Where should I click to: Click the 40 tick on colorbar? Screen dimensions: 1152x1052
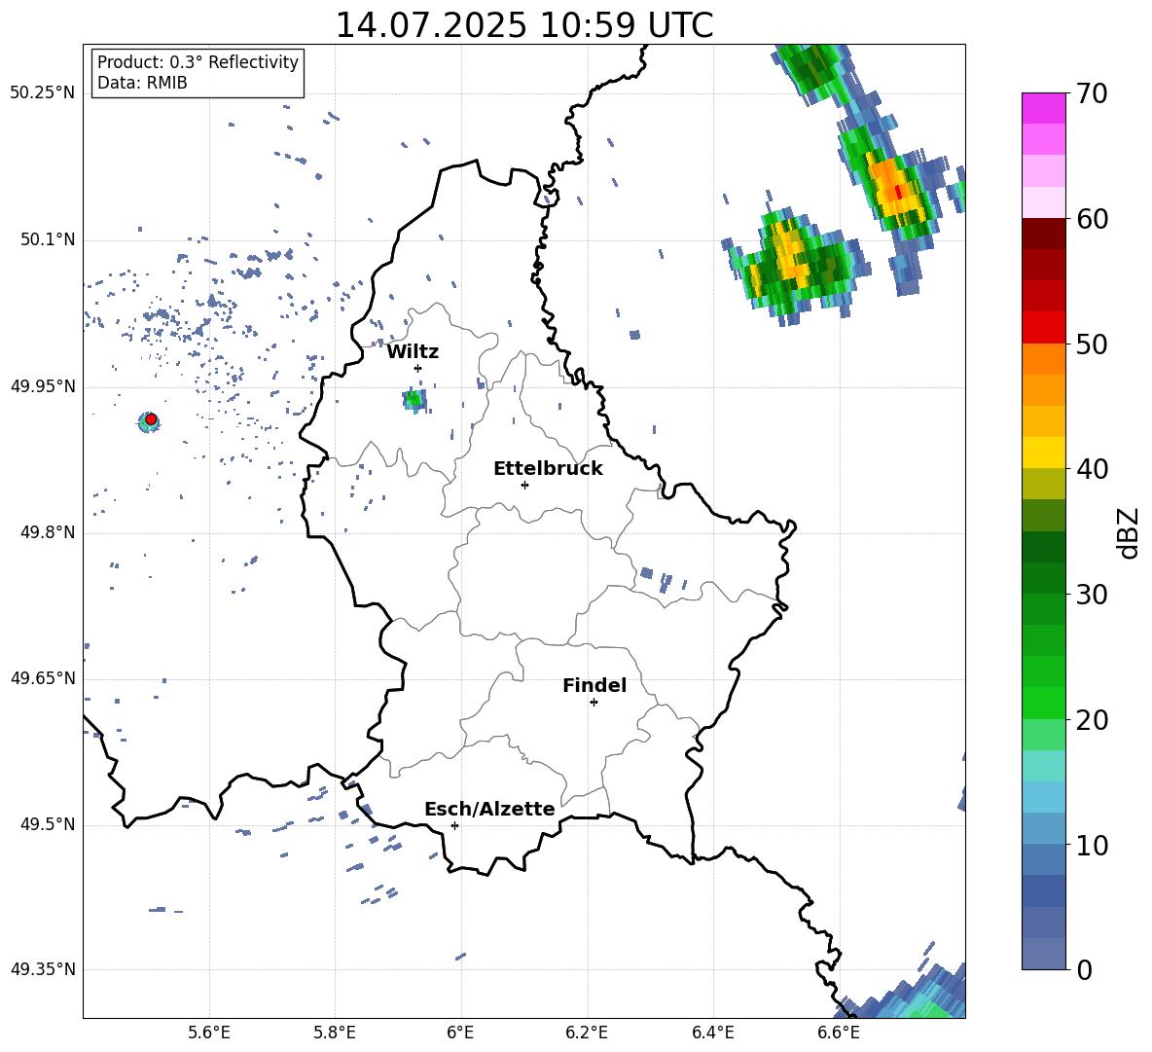click(x=1092, y=469)
